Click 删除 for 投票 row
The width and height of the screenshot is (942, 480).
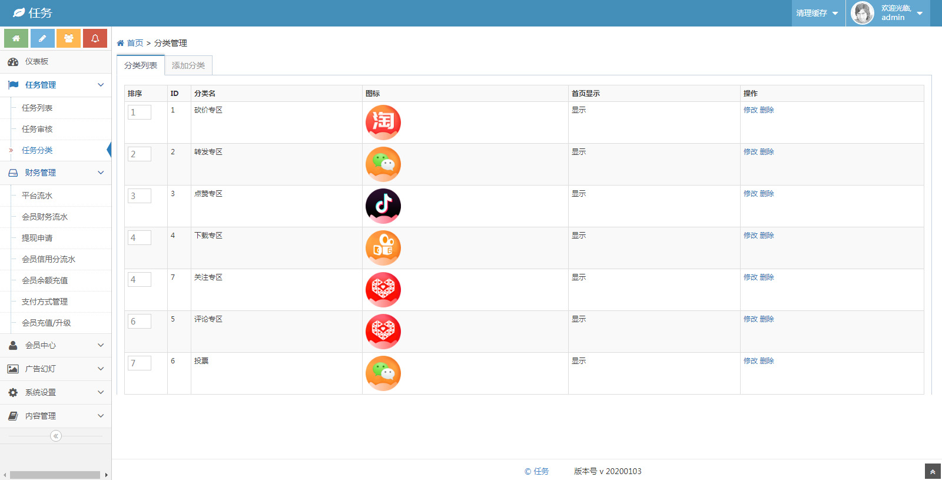(x=767, y=361)
